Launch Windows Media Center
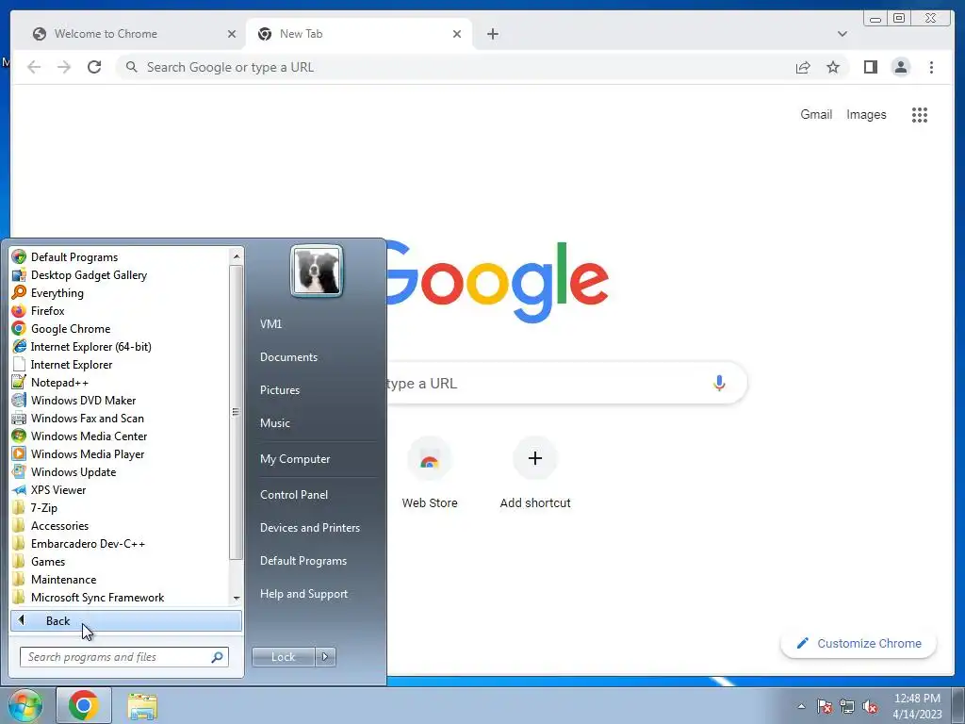The height and width of the screenshot is (724, 965). click(x=89, y=436)
